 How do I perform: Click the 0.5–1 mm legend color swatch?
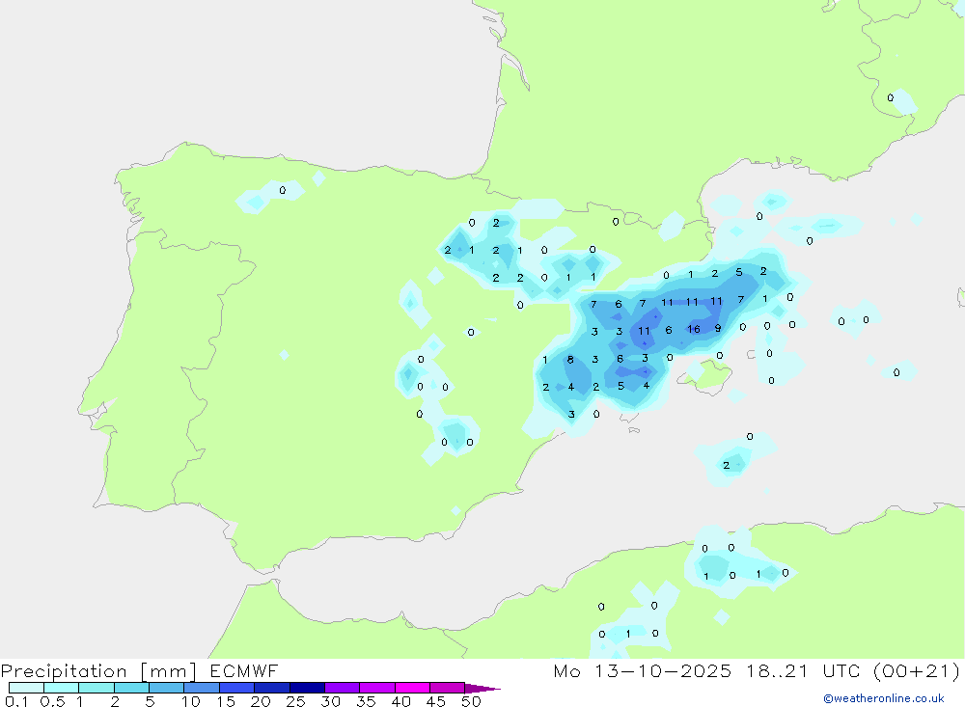click(62, 688)
